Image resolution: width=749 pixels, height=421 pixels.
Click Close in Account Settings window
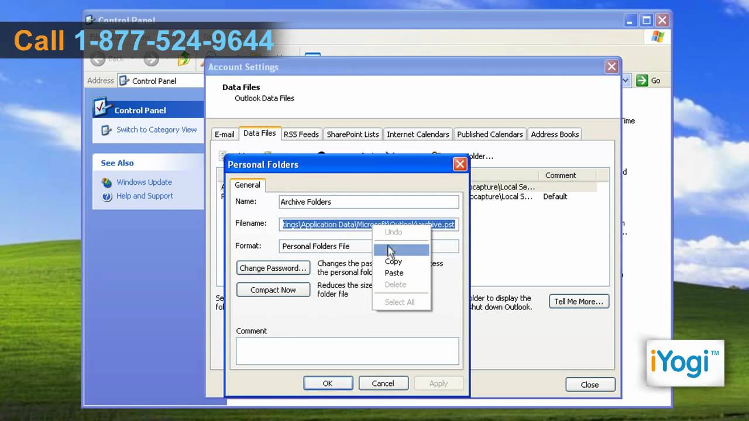[x=590, y=385]
